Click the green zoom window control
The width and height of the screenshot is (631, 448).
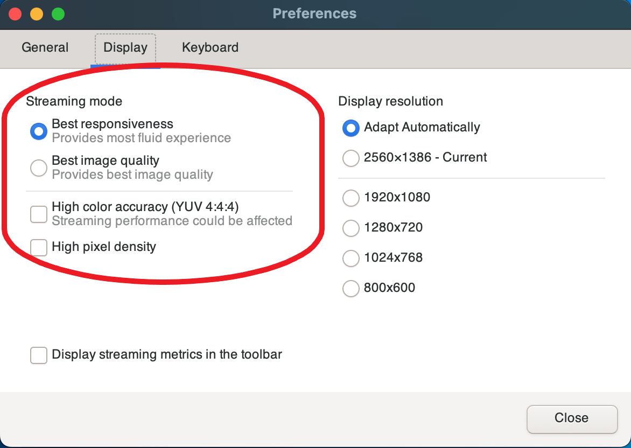tap(58, 14)
